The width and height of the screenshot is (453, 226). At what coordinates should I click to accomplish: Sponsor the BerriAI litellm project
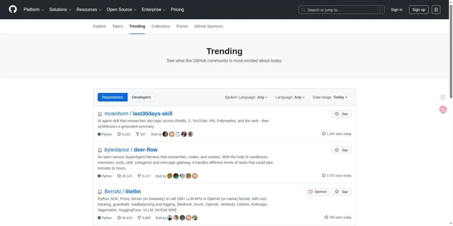(318, 192)
